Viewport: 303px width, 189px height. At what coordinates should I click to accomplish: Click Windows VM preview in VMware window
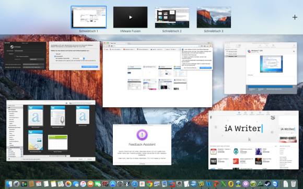click(x=271, y=64)
